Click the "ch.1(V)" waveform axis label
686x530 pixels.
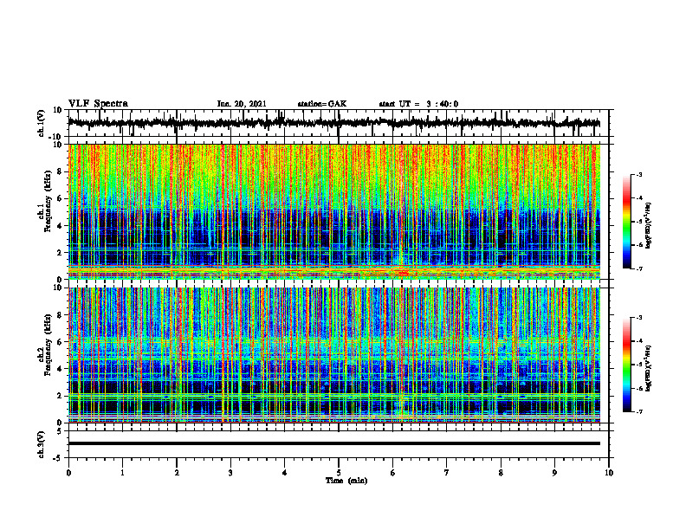(42, 123)
